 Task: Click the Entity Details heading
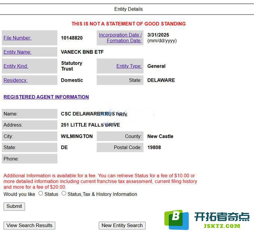[x=128, y=9]
